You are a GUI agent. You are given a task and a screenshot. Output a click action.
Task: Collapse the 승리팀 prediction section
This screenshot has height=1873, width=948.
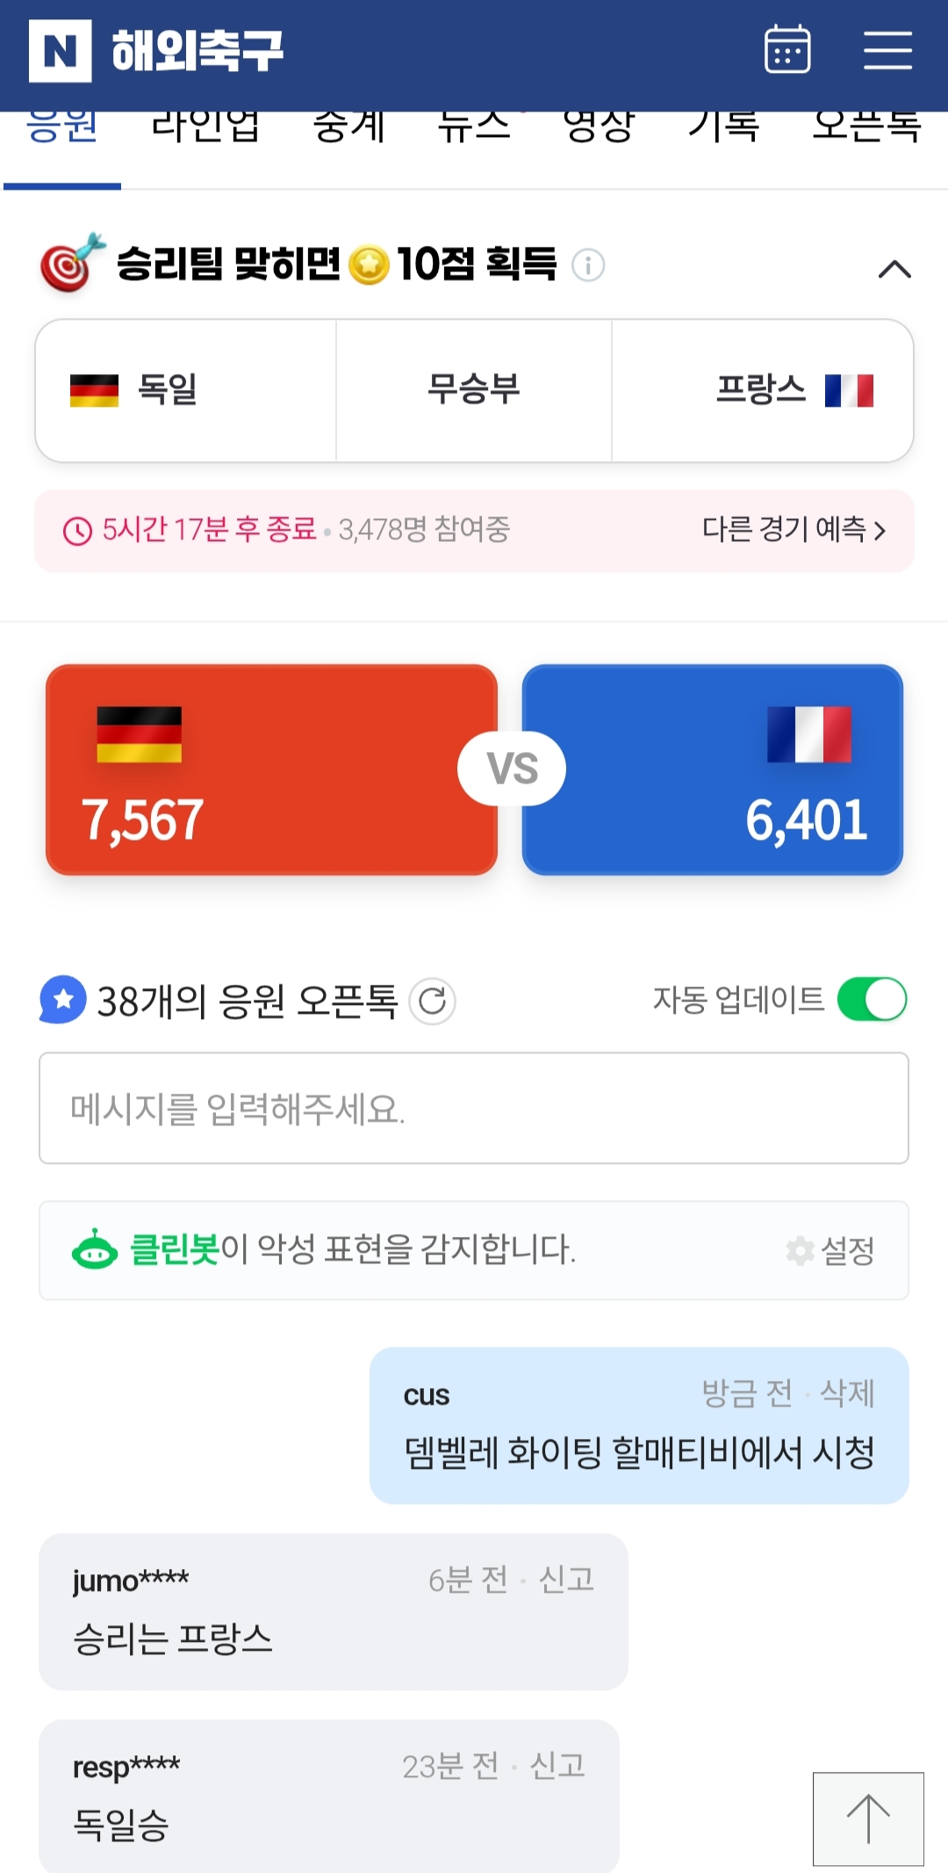[894, 269]
